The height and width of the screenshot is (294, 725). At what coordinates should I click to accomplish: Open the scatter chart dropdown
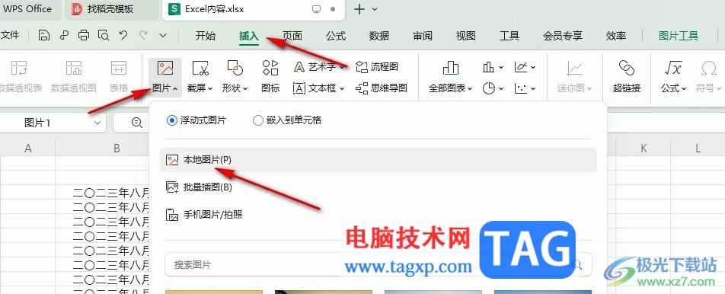[x=525, y=88]
